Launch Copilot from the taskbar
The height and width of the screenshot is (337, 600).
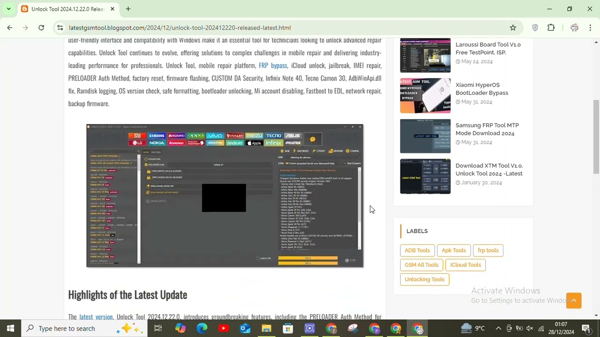point(180,328)
